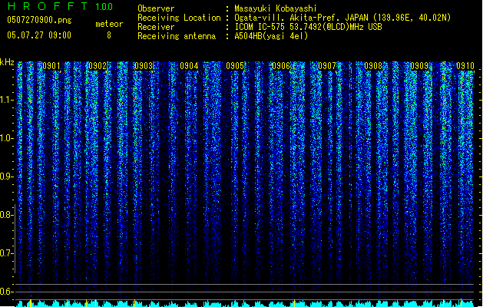This screenshot has height=307, width=483.
Task: Click the 1.1 kHz axis tick label
Action: click(6, 100)
